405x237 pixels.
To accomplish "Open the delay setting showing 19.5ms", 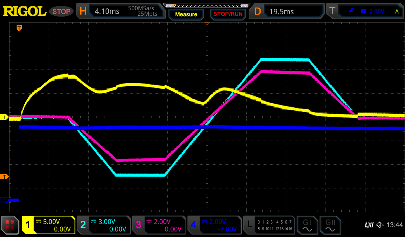I will click(x=288, y=11).
